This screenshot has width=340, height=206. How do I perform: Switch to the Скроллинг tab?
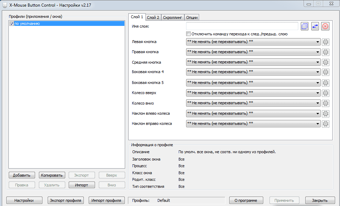coord(172,17)
